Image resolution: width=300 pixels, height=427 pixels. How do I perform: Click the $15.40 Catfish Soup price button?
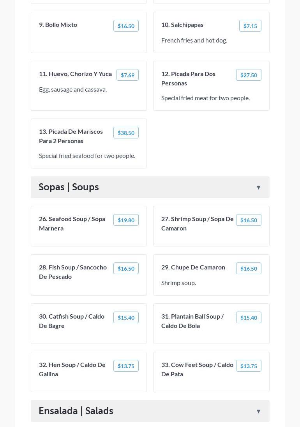pos(126,318)
